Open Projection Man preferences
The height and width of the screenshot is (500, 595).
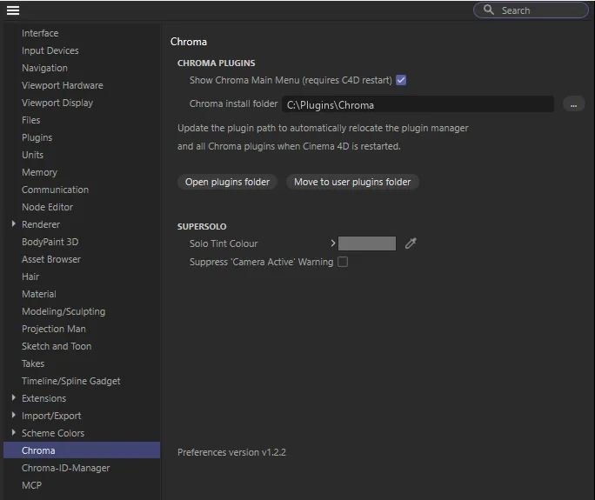click(54, 329)
